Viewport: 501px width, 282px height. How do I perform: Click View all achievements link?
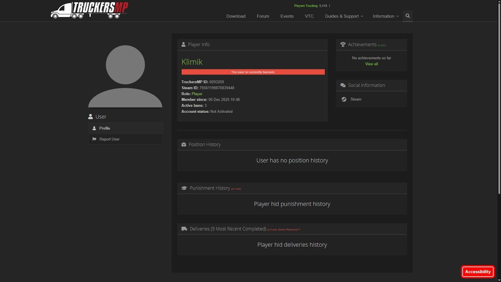pyautogui.click(x=371, y=64)
